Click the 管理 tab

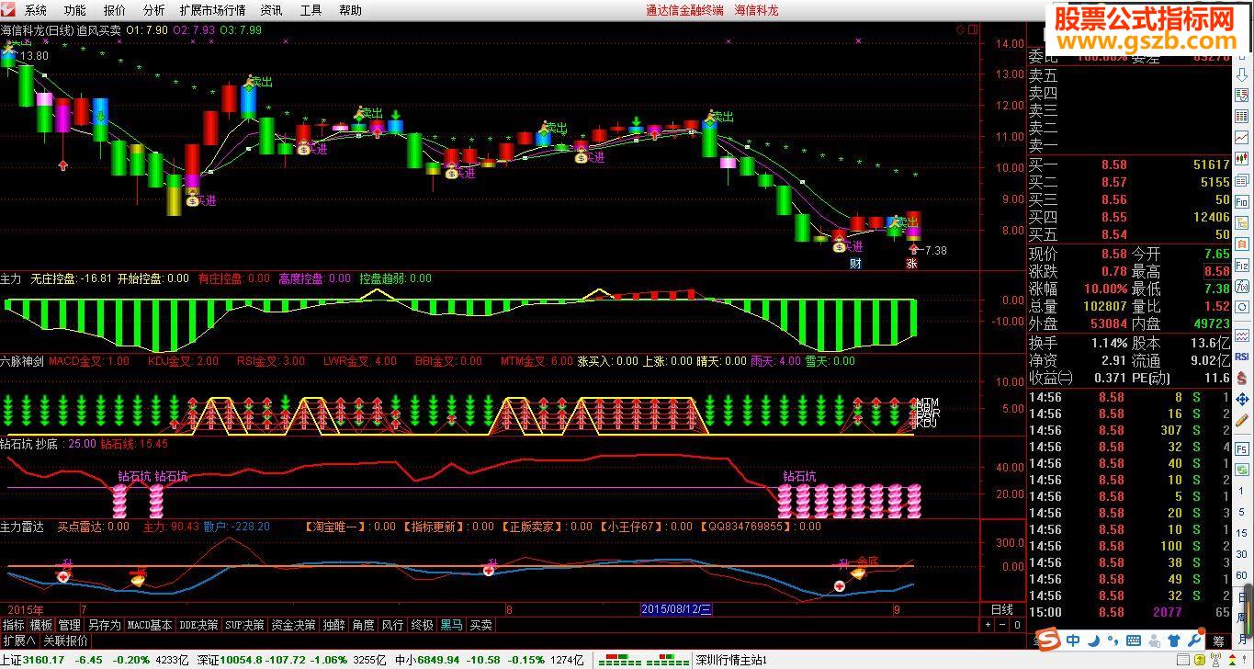tap(70, 625)
